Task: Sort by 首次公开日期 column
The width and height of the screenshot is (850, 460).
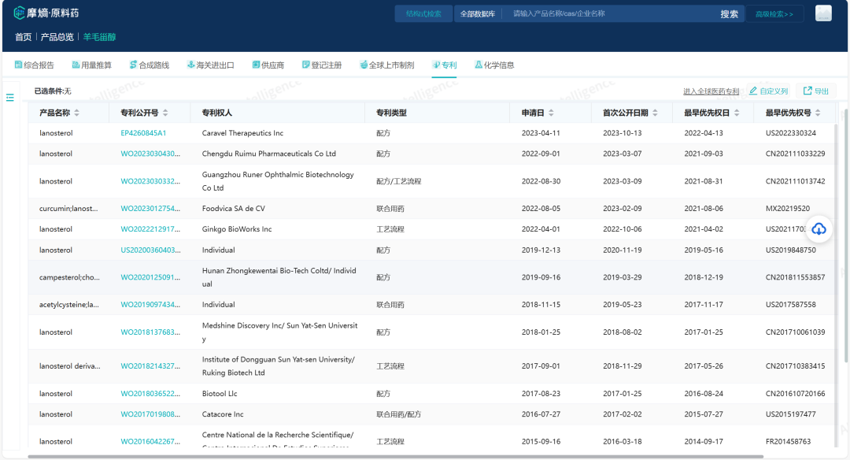Action: tap(656, 113)
